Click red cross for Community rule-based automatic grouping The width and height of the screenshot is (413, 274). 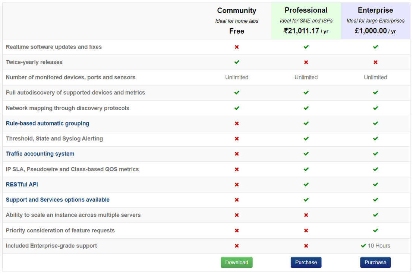[237, 123]
